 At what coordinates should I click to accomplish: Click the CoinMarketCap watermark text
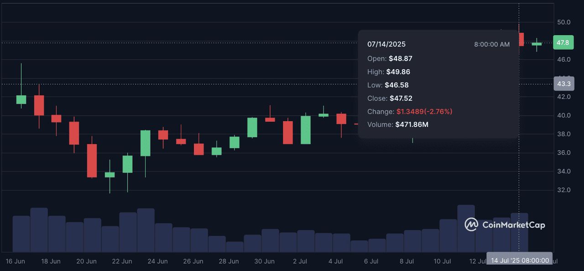point(513,225)
